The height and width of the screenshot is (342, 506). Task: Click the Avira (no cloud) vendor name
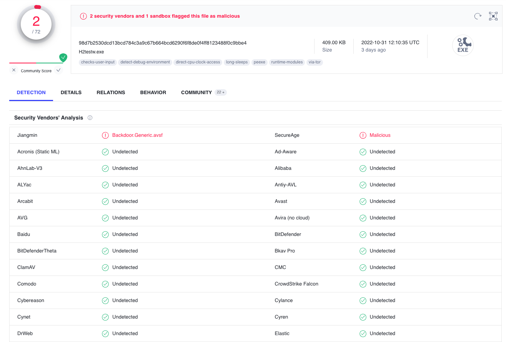(292, 218)
